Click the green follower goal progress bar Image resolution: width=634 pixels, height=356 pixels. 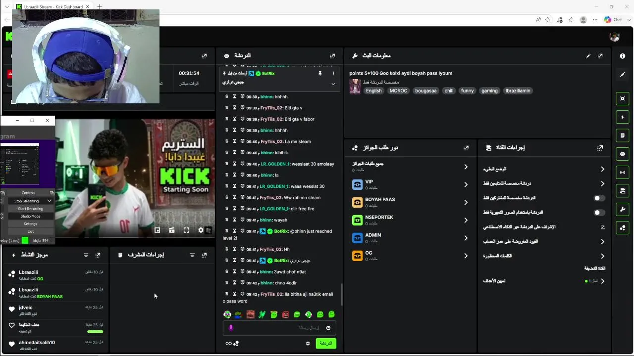coord(95,332)
